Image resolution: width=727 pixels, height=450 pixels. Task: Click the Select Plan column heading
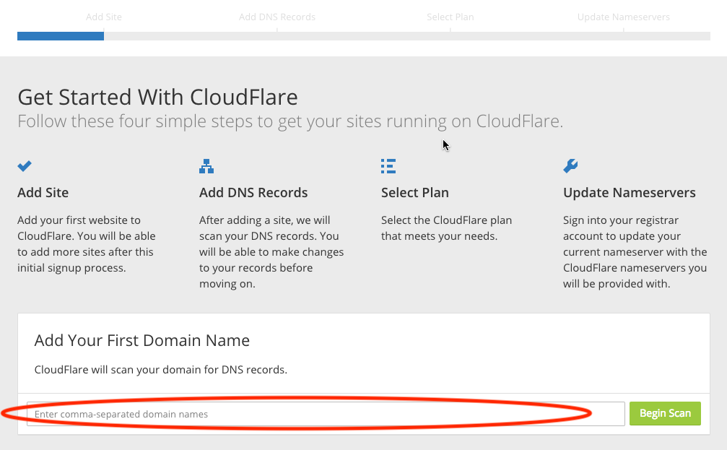[x=415, y=193]
